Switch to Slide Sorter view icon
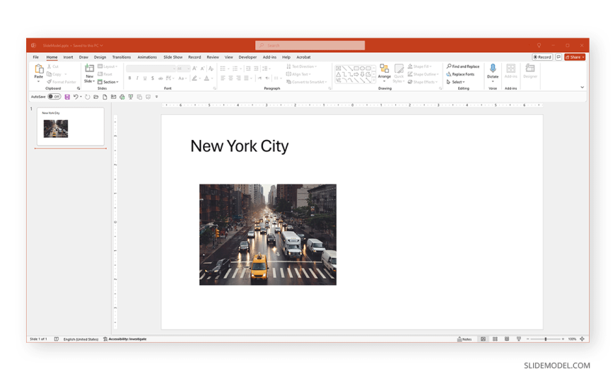This screenshot has width=615, height=381. click(x=495, y=339)
